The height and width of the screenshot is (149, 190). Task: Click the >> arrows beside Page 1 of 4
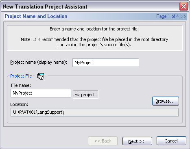pos(183,16)
